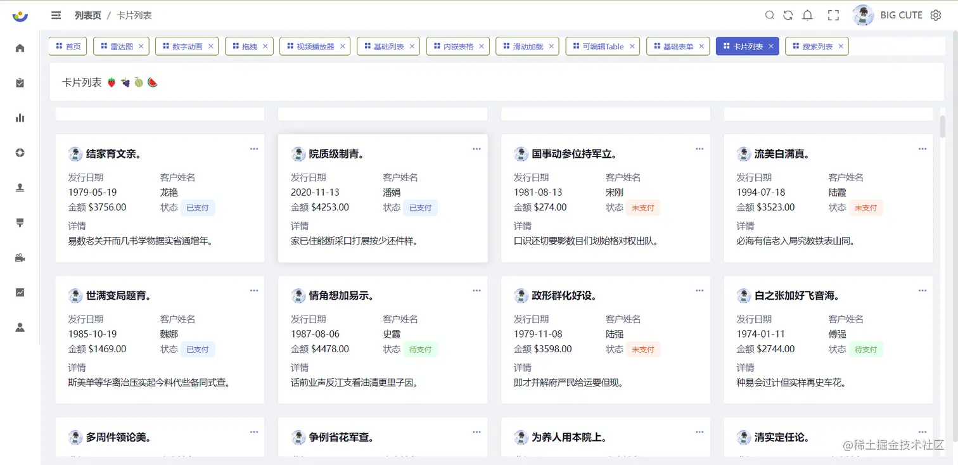The width and height of the screenshot is (958, 465).
Task: Open more options on 院质级制青 card
Action: coord(477,149)
